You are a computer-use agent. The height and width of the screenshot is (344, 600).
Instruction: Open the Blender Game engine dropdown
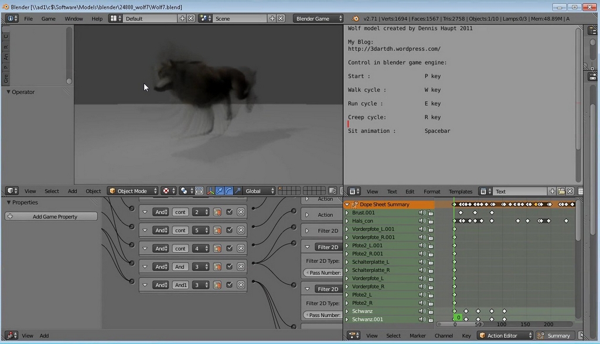pos(318,19)
